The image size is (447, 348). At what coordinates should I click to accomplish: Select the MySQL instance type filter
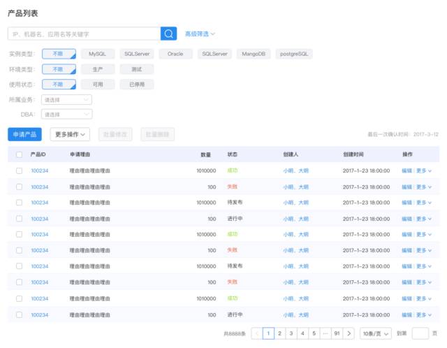coord(98,54)
